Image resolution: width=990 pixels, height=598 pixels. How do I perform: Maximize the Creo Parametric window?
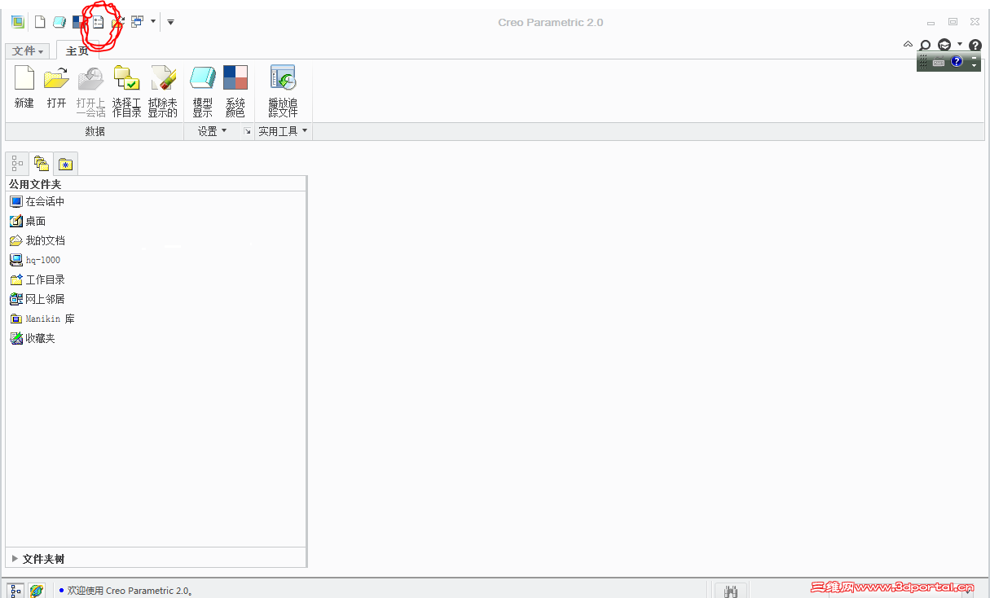tap(953, 22)
